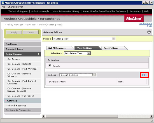Open the Detected Items section
This screenshot has width=154, height=123.
pyautogui.click(x=22, y=49)
